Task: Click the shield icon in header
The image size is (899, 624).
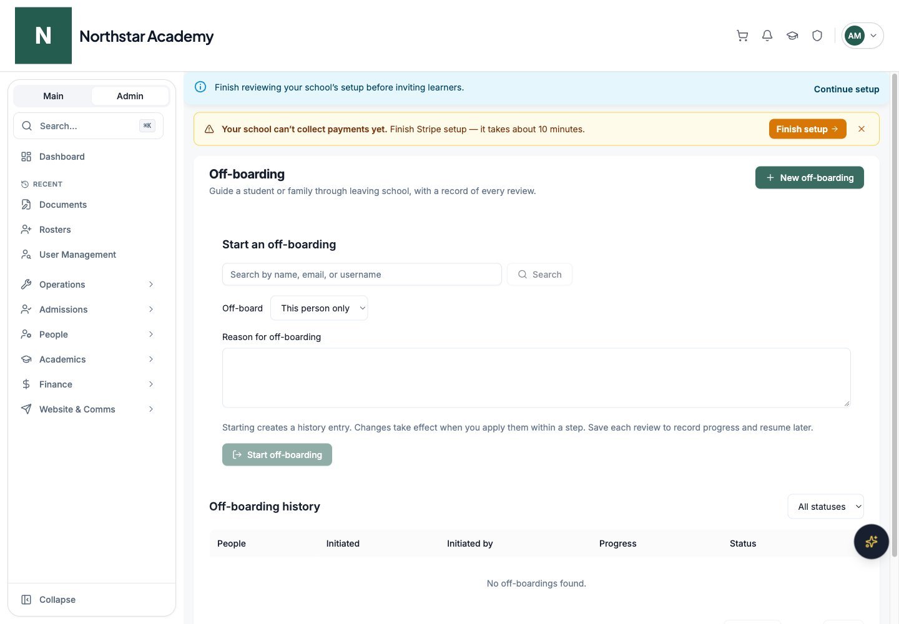Action: (x=817, y=36)
